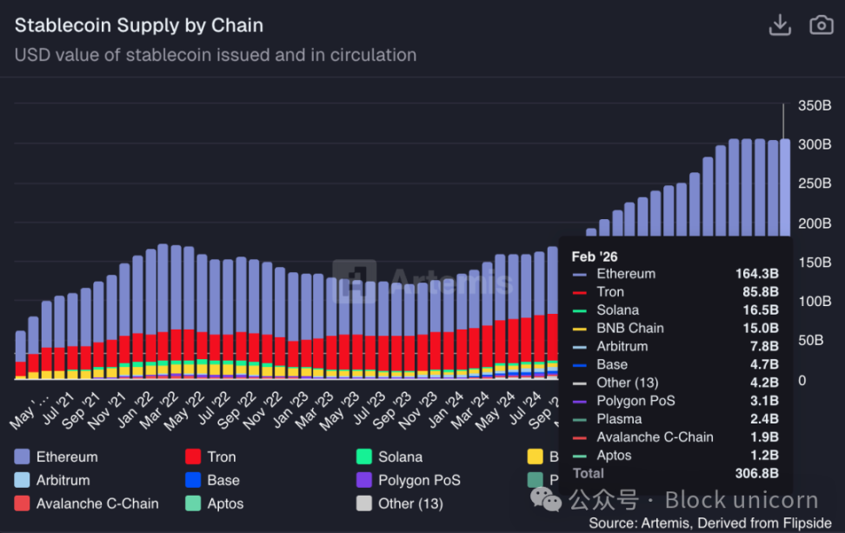Click the Source: Artemis attribution text
The height and width of the screenshot is (533, 845).
(709, 523)
